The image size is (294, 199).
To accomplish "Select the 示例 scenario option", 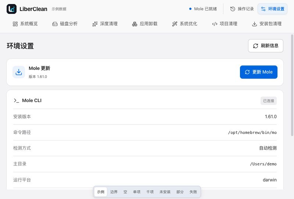I will tap(101, 192).
